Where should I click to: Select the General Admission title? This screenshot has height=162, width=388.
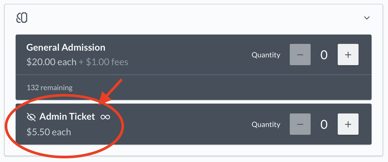click(x=66, y=48)
